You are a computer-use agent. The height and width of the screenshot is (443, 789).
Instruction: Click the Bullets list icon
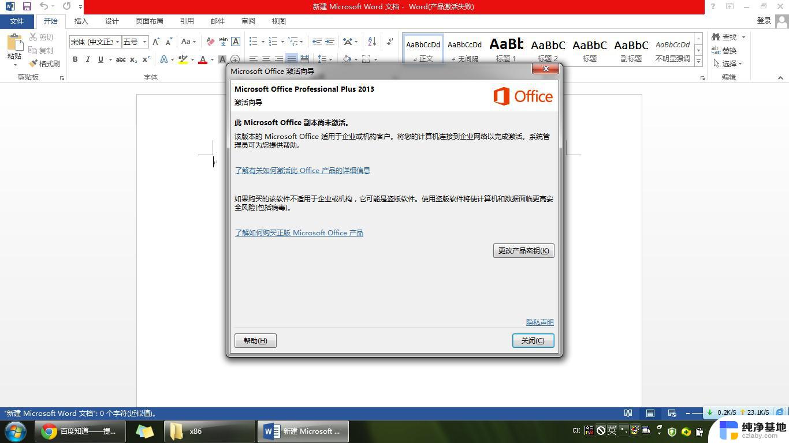pos(253,42)
